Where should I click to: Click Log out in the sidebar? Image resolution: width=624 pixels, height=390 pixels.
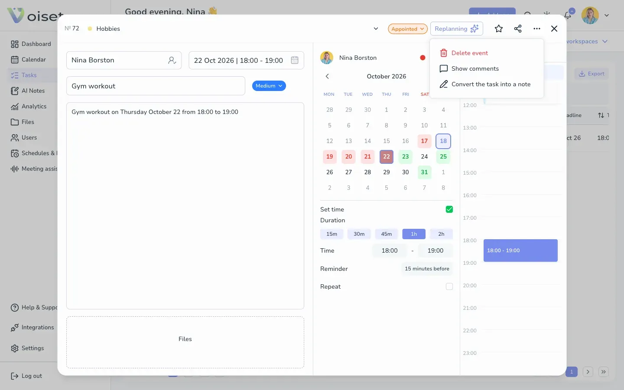click(x=26, y=376)
